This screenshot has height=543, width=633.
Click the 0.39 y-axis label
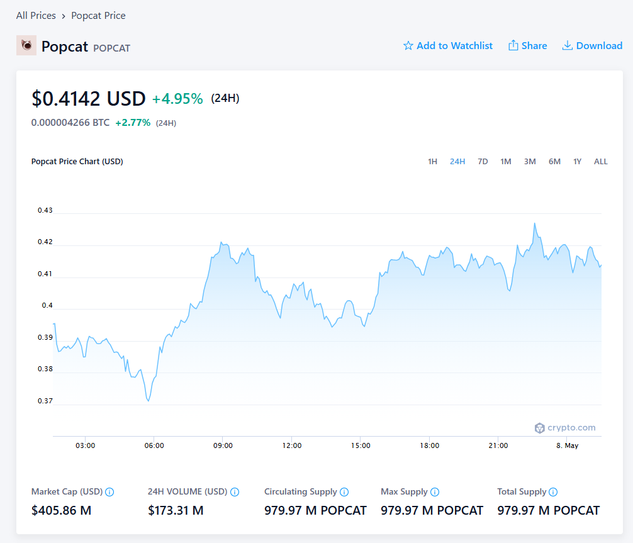(x=45, y=337)
